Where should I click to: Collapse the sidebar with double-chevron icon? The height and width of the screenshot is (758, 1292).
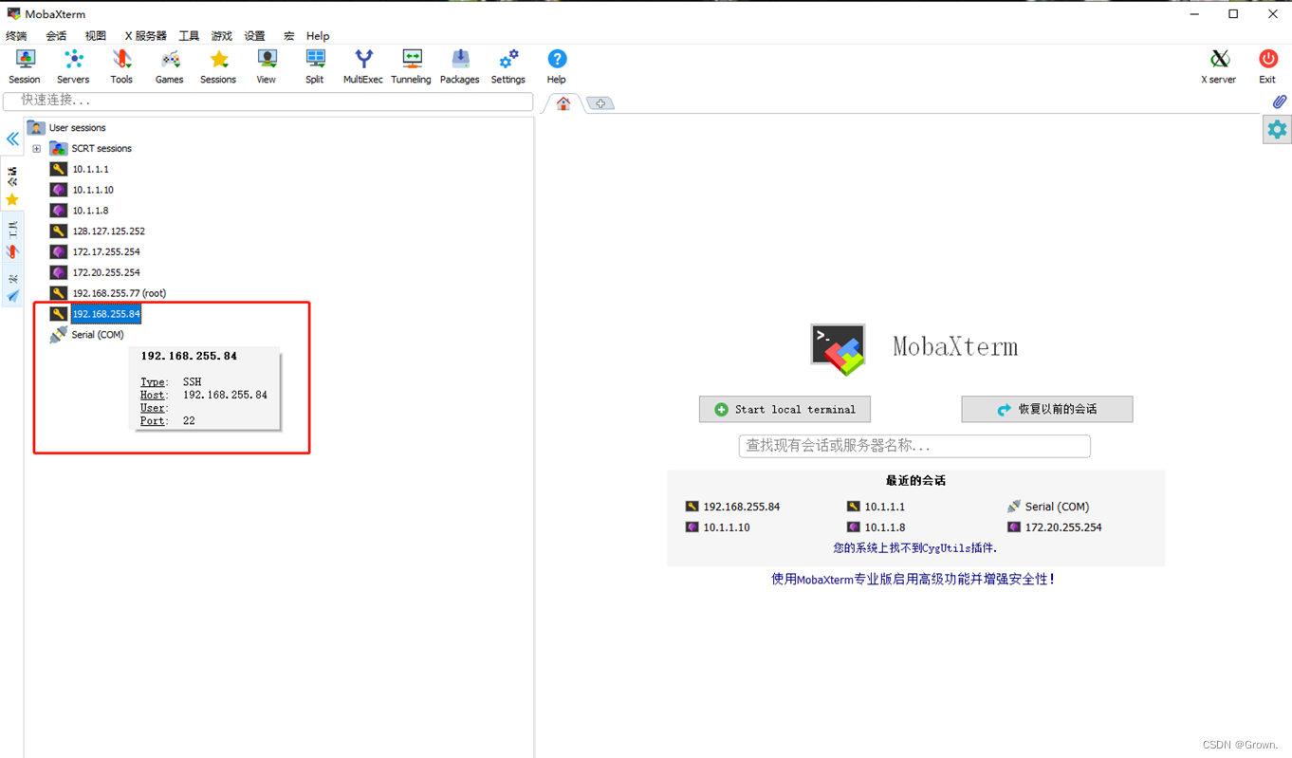12,139
